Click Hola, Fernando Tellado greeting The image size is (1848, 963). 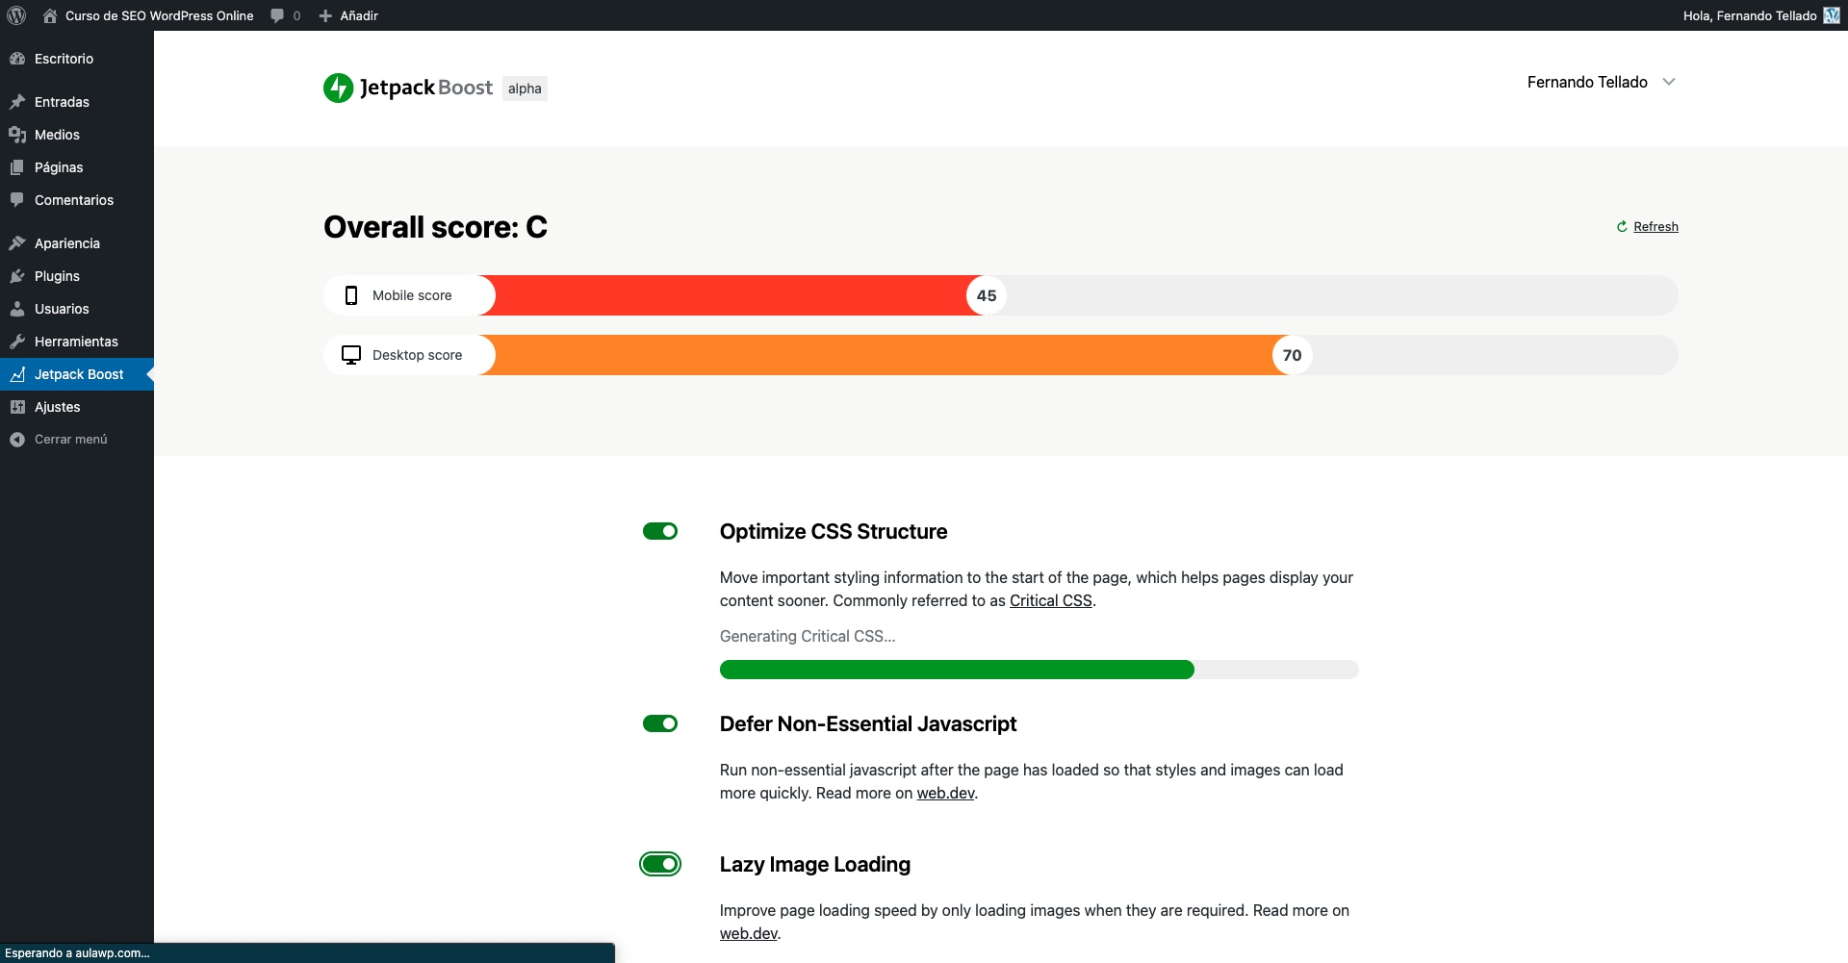point(1750,15)
